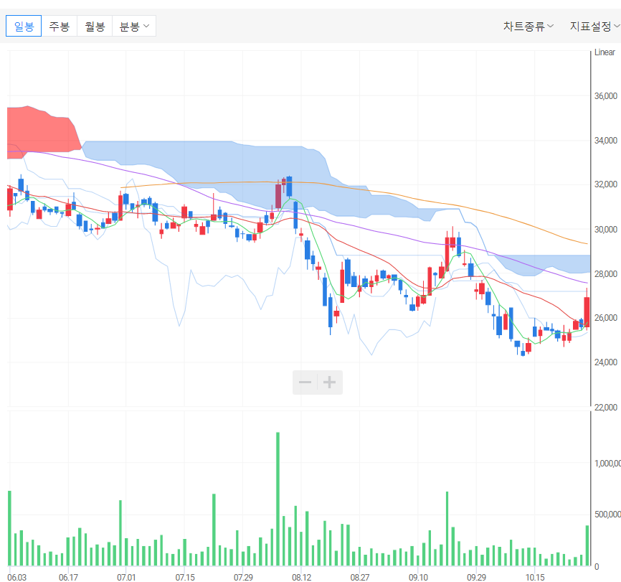Click the Linear scale label

(x=605, y=52)
